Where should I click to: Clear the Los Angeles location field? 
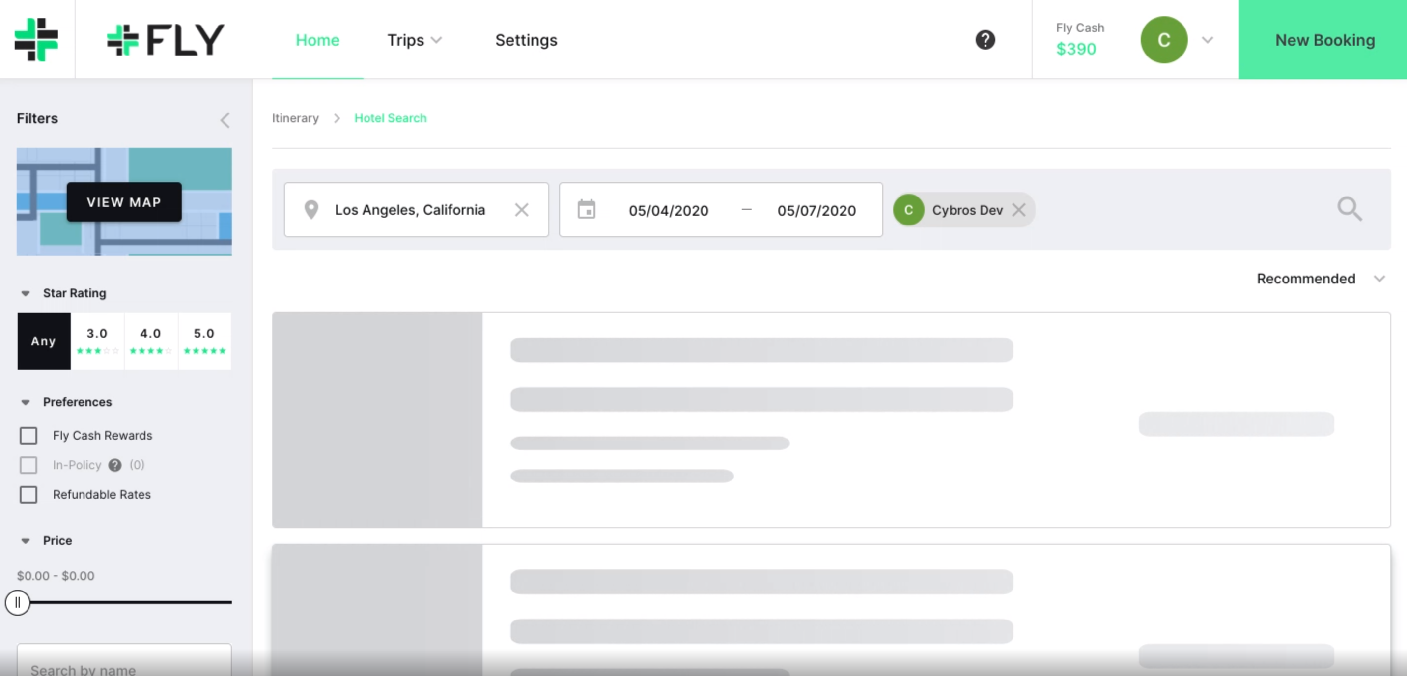tap(522, 210)
